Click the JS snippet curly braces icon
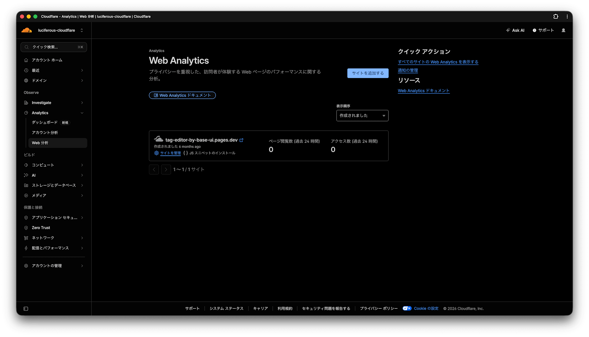 click(x=186, y=153)
